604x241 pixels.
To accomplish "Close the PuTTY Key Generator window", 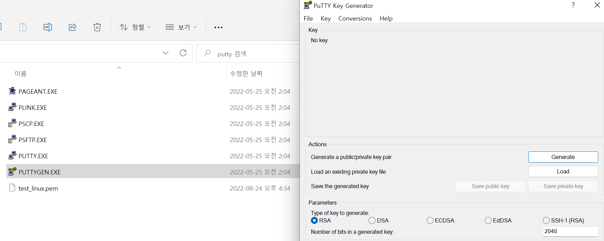I will pos(597,5).
